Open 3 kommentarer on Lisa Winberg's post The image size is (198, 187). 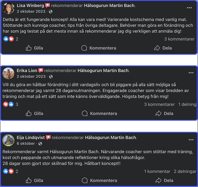pos(179,39)
